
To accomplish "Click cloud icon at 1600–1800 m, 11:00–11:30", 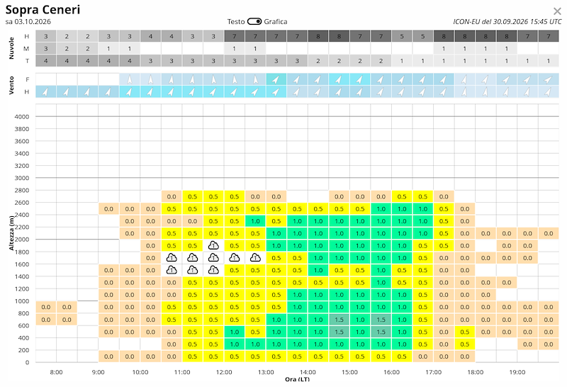I will point(192,258).
